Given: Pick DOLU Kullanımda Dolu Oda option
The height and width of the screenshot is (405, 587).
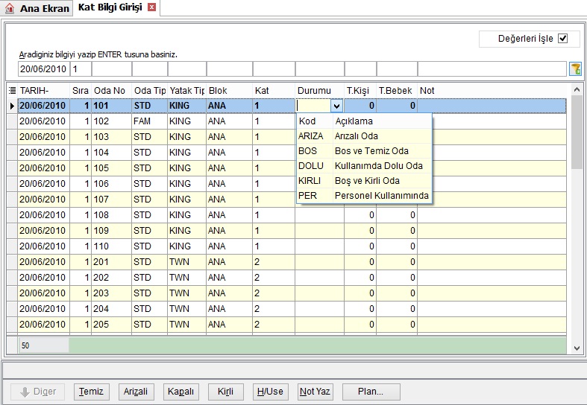Looking at the screenshot, I should tap(364, 166).
